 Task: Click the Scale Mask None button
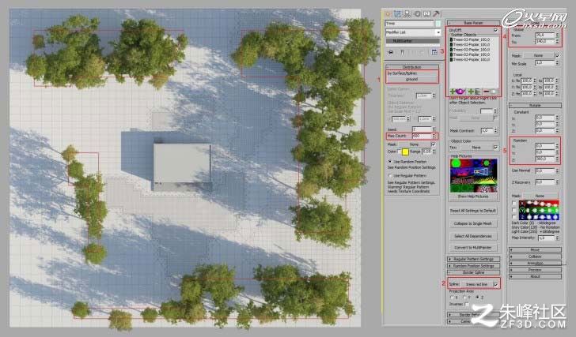coord(539,56)
